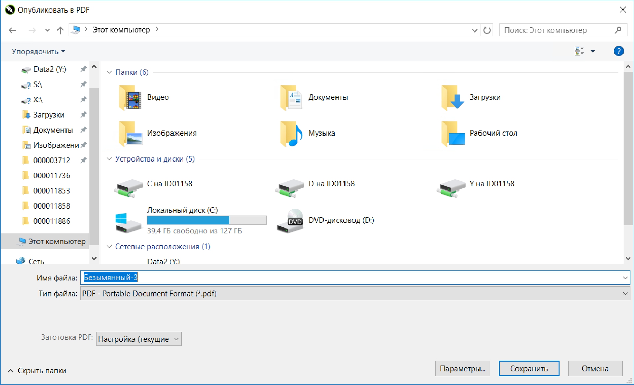Open the Параметры... button
Viewport: 634px width, 385px height.
pyautogui.click(x=462, y=368)
